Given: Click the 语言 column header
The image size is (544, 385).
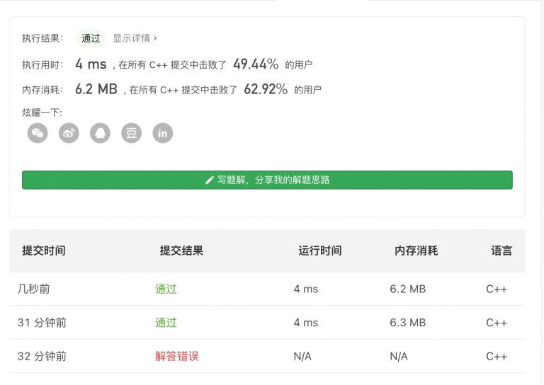Looking at the screenshot, I should pos(501,251).
